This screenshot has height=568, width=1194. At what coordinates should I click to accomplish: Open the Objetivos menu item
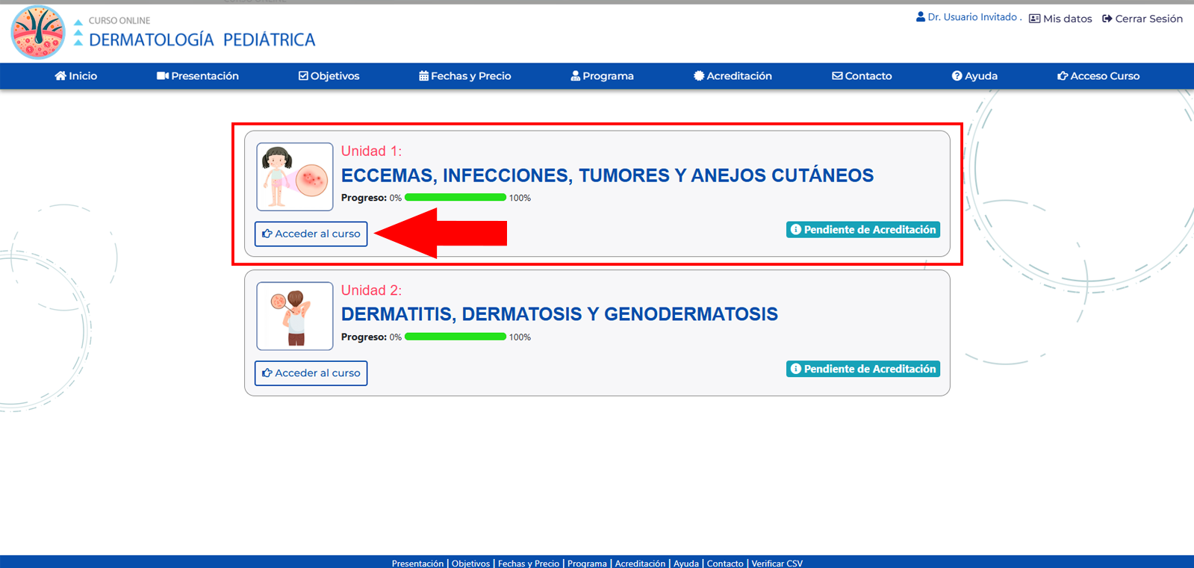point(329,76)
